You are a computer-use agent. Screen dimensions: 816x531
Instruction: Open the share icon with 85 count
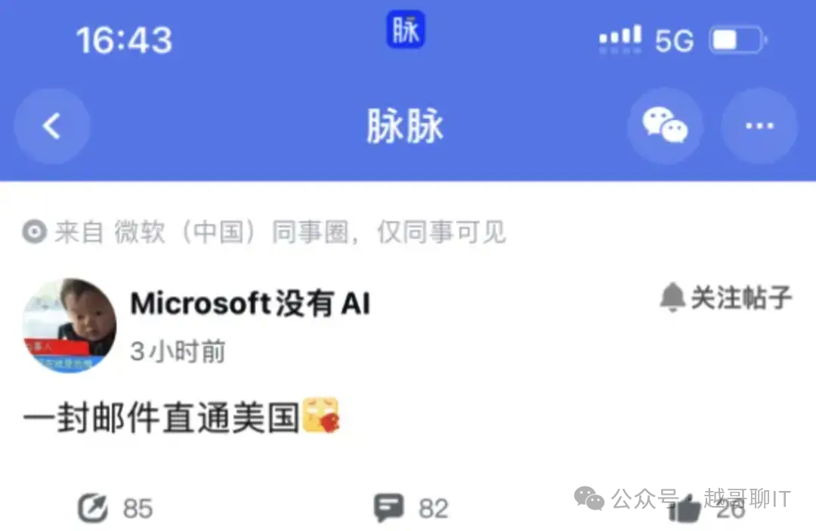(93, 508)
